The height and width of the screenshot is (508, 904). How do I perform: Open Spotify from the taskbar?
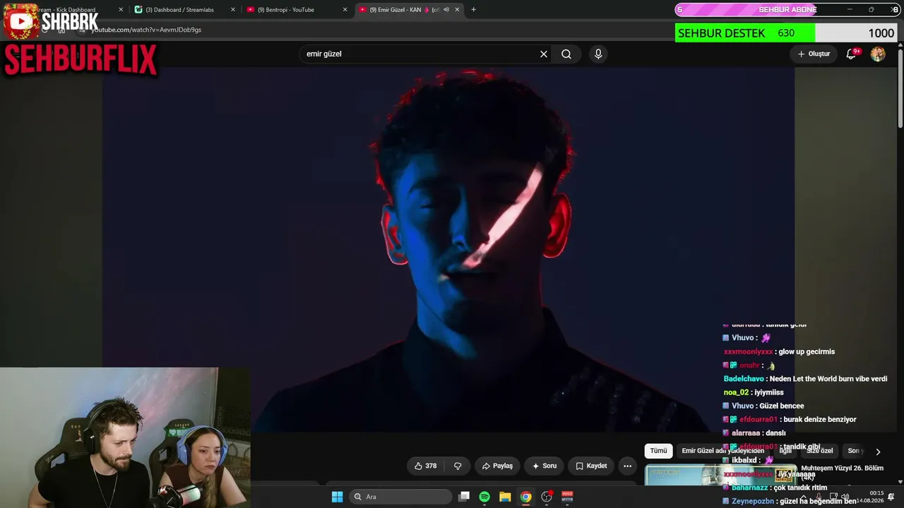[484, 497]
